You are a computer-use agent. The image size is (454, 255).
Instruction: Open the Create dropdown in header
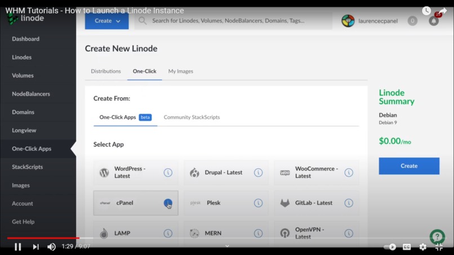click(x=107, y=21)
